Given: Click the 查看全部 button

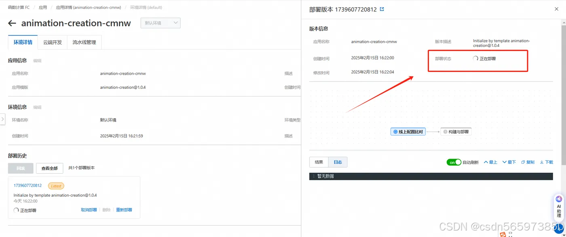Looking at the screenshot, I should (x=50, y=168).
